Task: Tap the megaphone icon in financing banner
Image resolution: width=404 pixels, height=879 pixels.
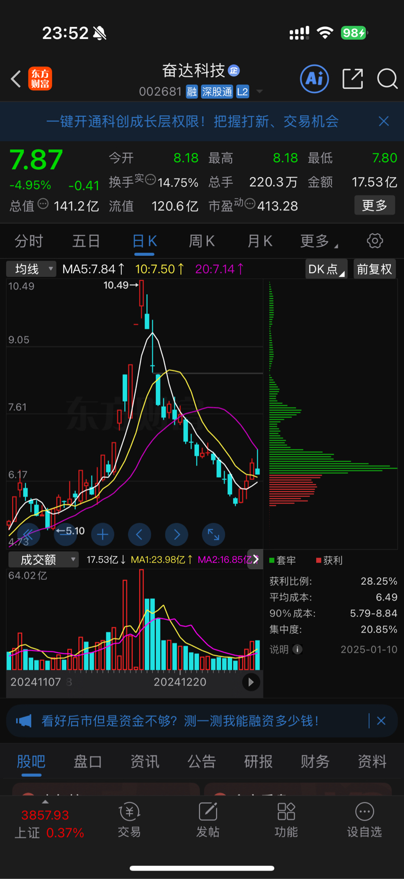Action: point(24,721)
